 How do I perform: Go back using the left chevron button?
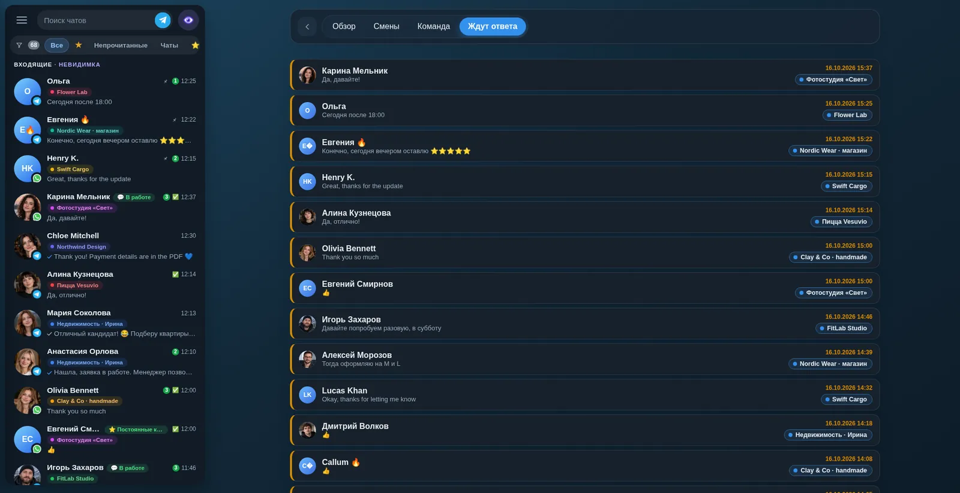pyautogui.click(x=307, y=26)
